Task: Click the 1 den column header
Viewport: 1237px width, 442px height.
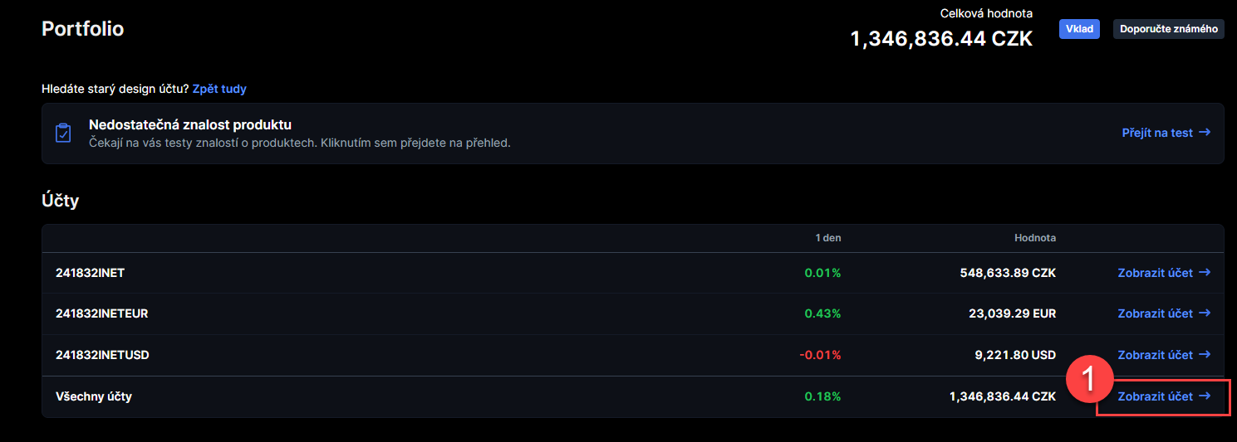Action: (x=827, y=238)
